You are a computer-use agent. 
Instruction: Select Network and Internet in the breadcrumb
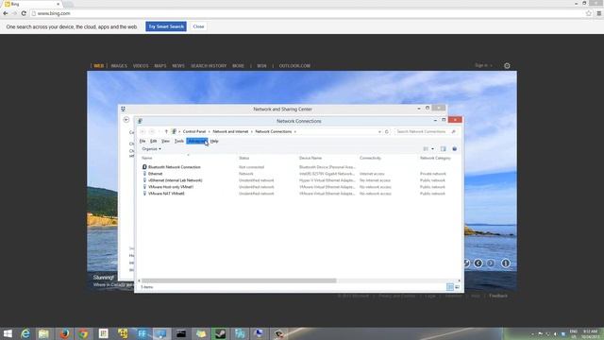[x=230, y=132]
